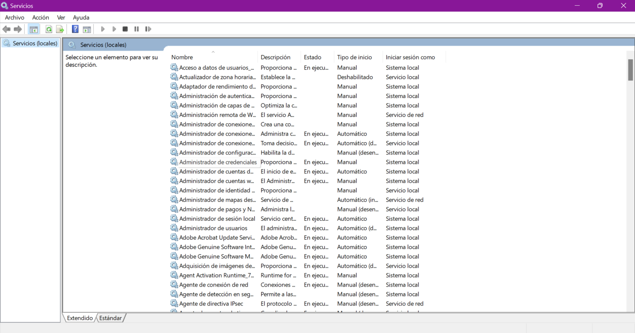This screenshot has height=333, width=635.
Task: Select Administrador de cuentas w... service
Action: tap(216, 181)
